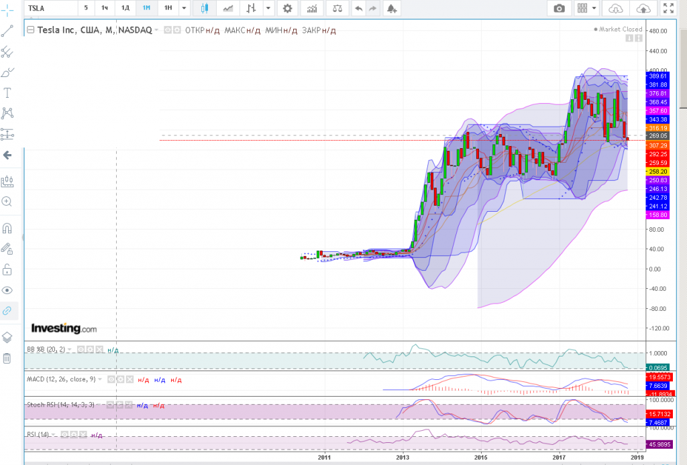Screen dimensions: 687x465
Task: Enter fullscreen mode
Action: [669, 8]
